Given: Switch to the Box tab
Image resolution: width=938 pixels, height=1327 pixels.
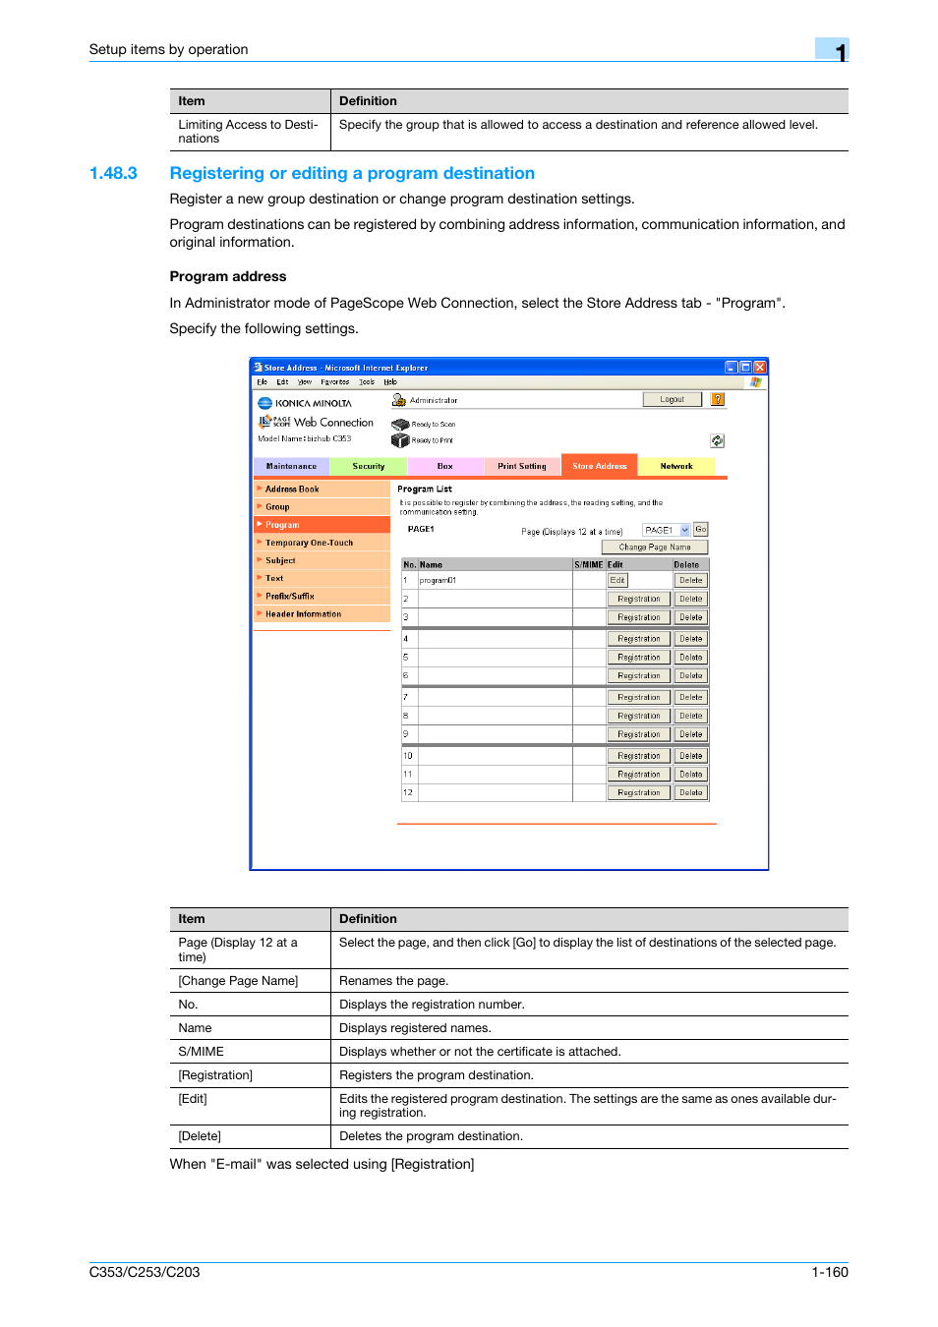Looking at the screenshot, I should click(445, 466).
